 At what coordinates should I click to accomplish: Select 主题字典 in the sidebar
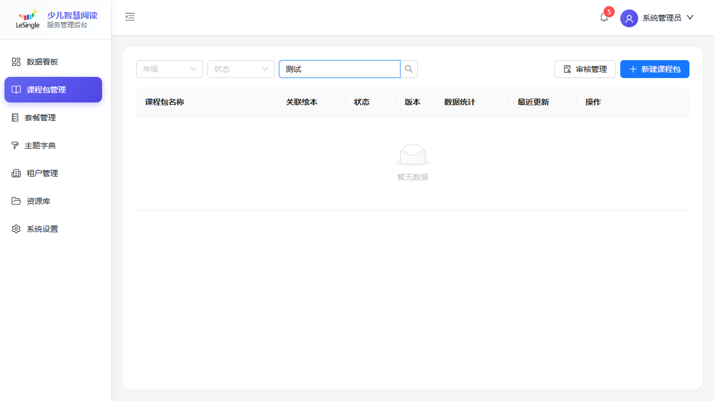pos(40,145)
